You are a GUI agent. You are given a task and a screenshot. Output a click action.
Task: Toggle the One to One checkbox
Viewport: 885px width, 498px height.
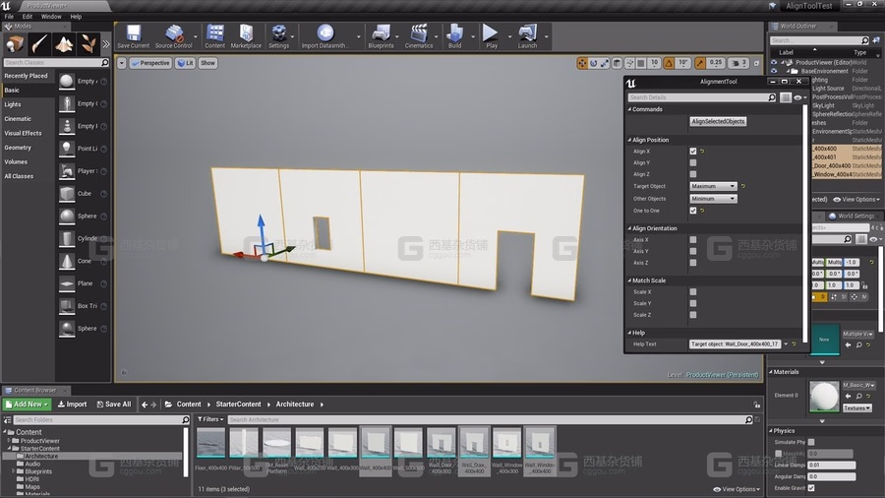point(693,211)
